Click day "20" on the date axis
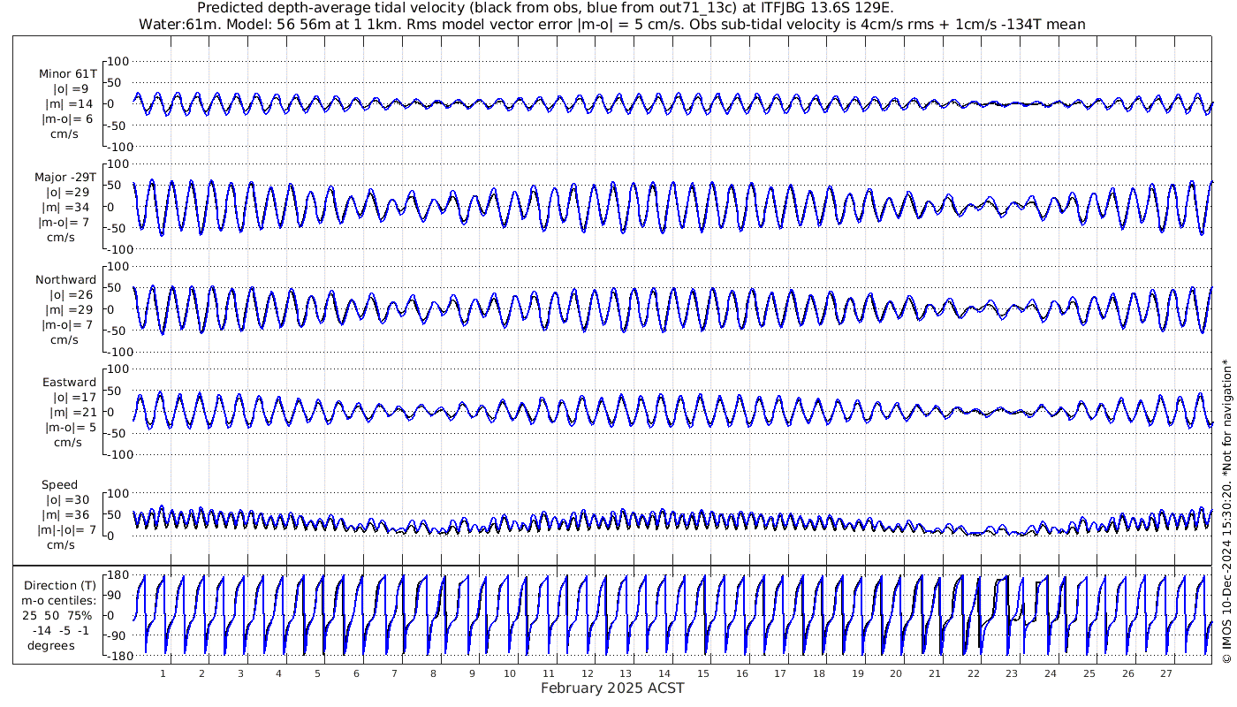The height and width of the screenshot is (707, 1237). [x=896, y=674]
